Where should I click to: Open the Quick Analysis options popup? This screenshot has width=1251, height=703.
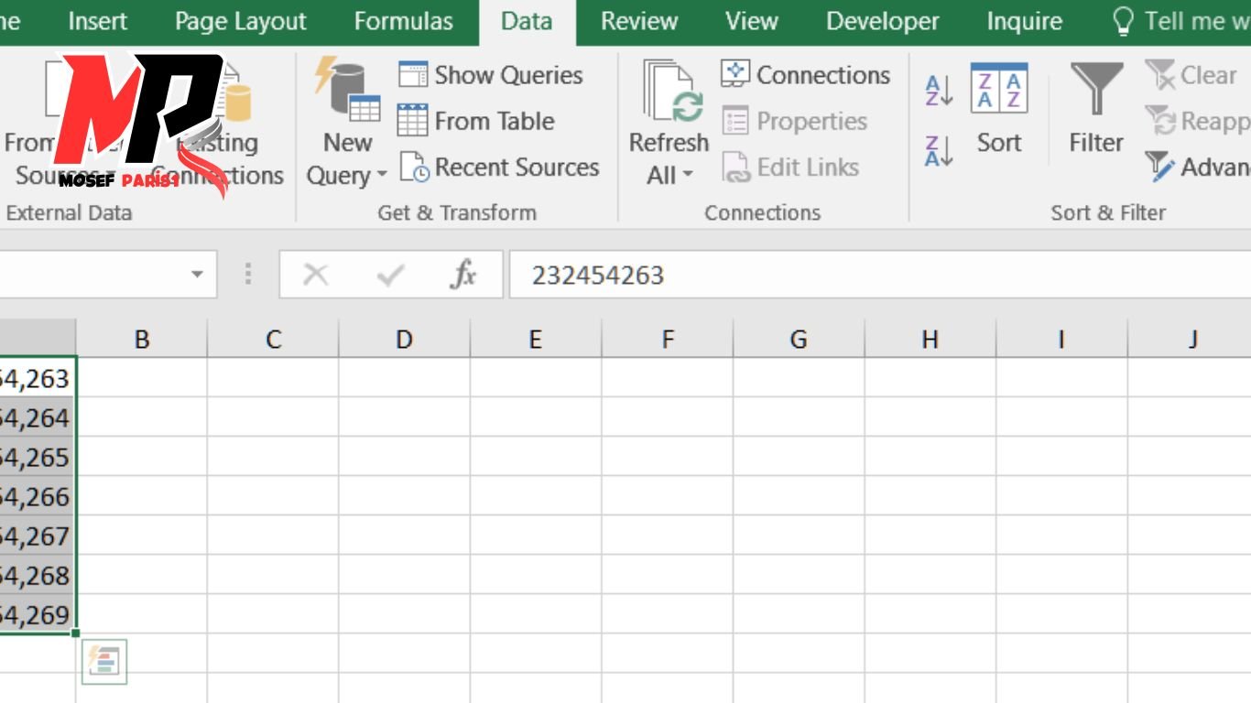coord(104,661)
